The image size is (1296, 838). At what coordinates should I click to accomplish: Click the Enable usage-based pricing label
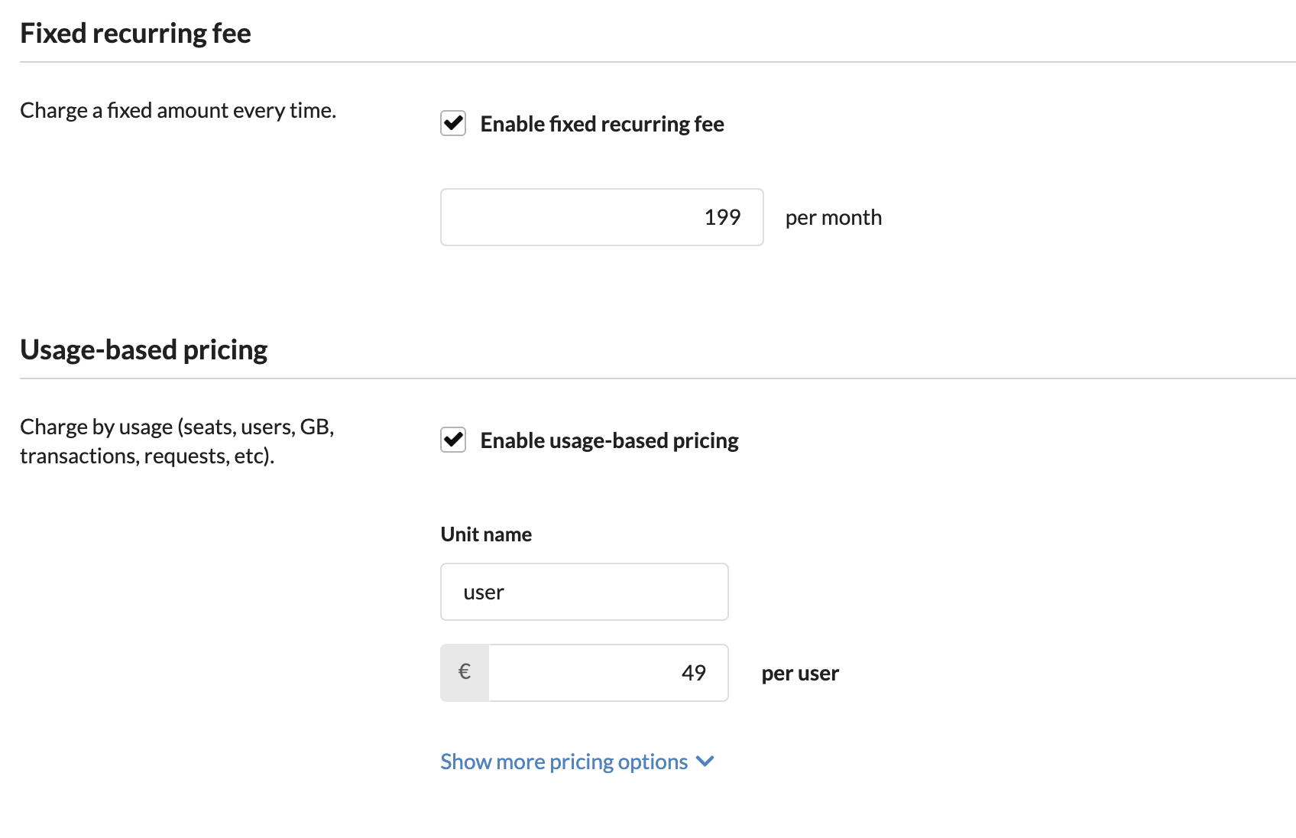pyautogui.click(x=609, y=440)
